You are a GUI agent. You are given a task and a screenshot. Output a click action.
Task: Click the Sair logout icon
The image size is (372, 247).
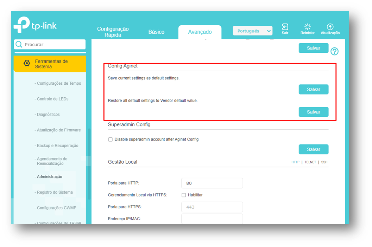(x=285, y=27)
